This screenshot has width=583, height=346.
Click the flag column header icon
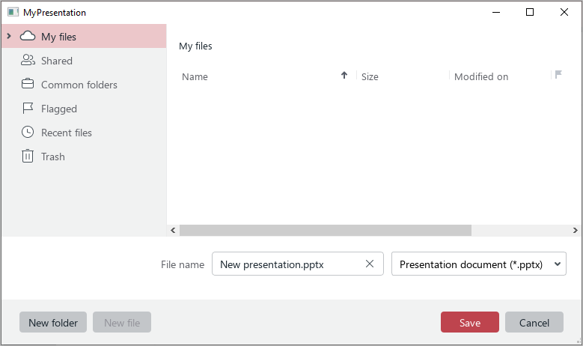pyautogui.click(x=558, y=75)
